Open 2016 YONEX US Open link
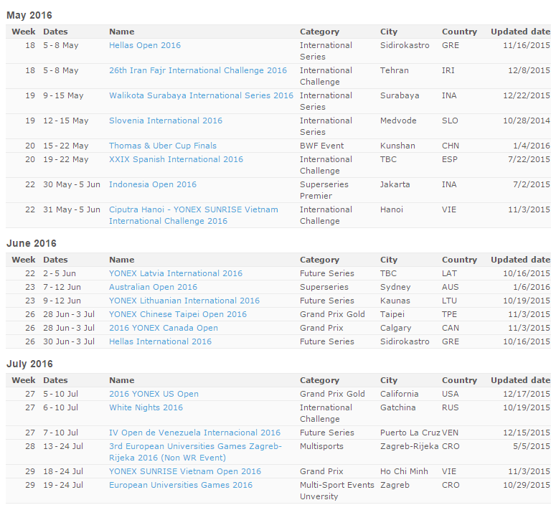The width and height of the screenshot is (556, 505). pyautogui.click(x=154, y=394)
